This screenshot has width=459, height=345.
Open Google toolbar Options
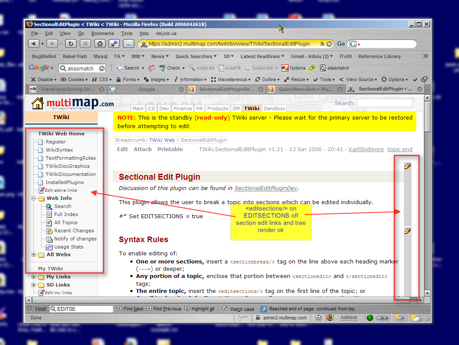[x=294, y=68]
